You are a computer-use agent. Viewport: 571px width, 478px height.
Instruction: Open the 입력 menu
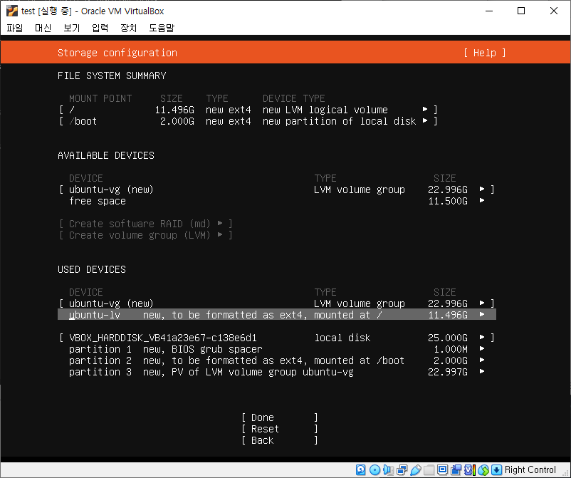click(100, 28)
